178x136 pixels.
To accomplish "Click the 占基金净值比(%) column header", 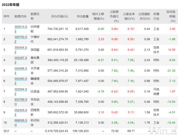I will click(129, 16).
